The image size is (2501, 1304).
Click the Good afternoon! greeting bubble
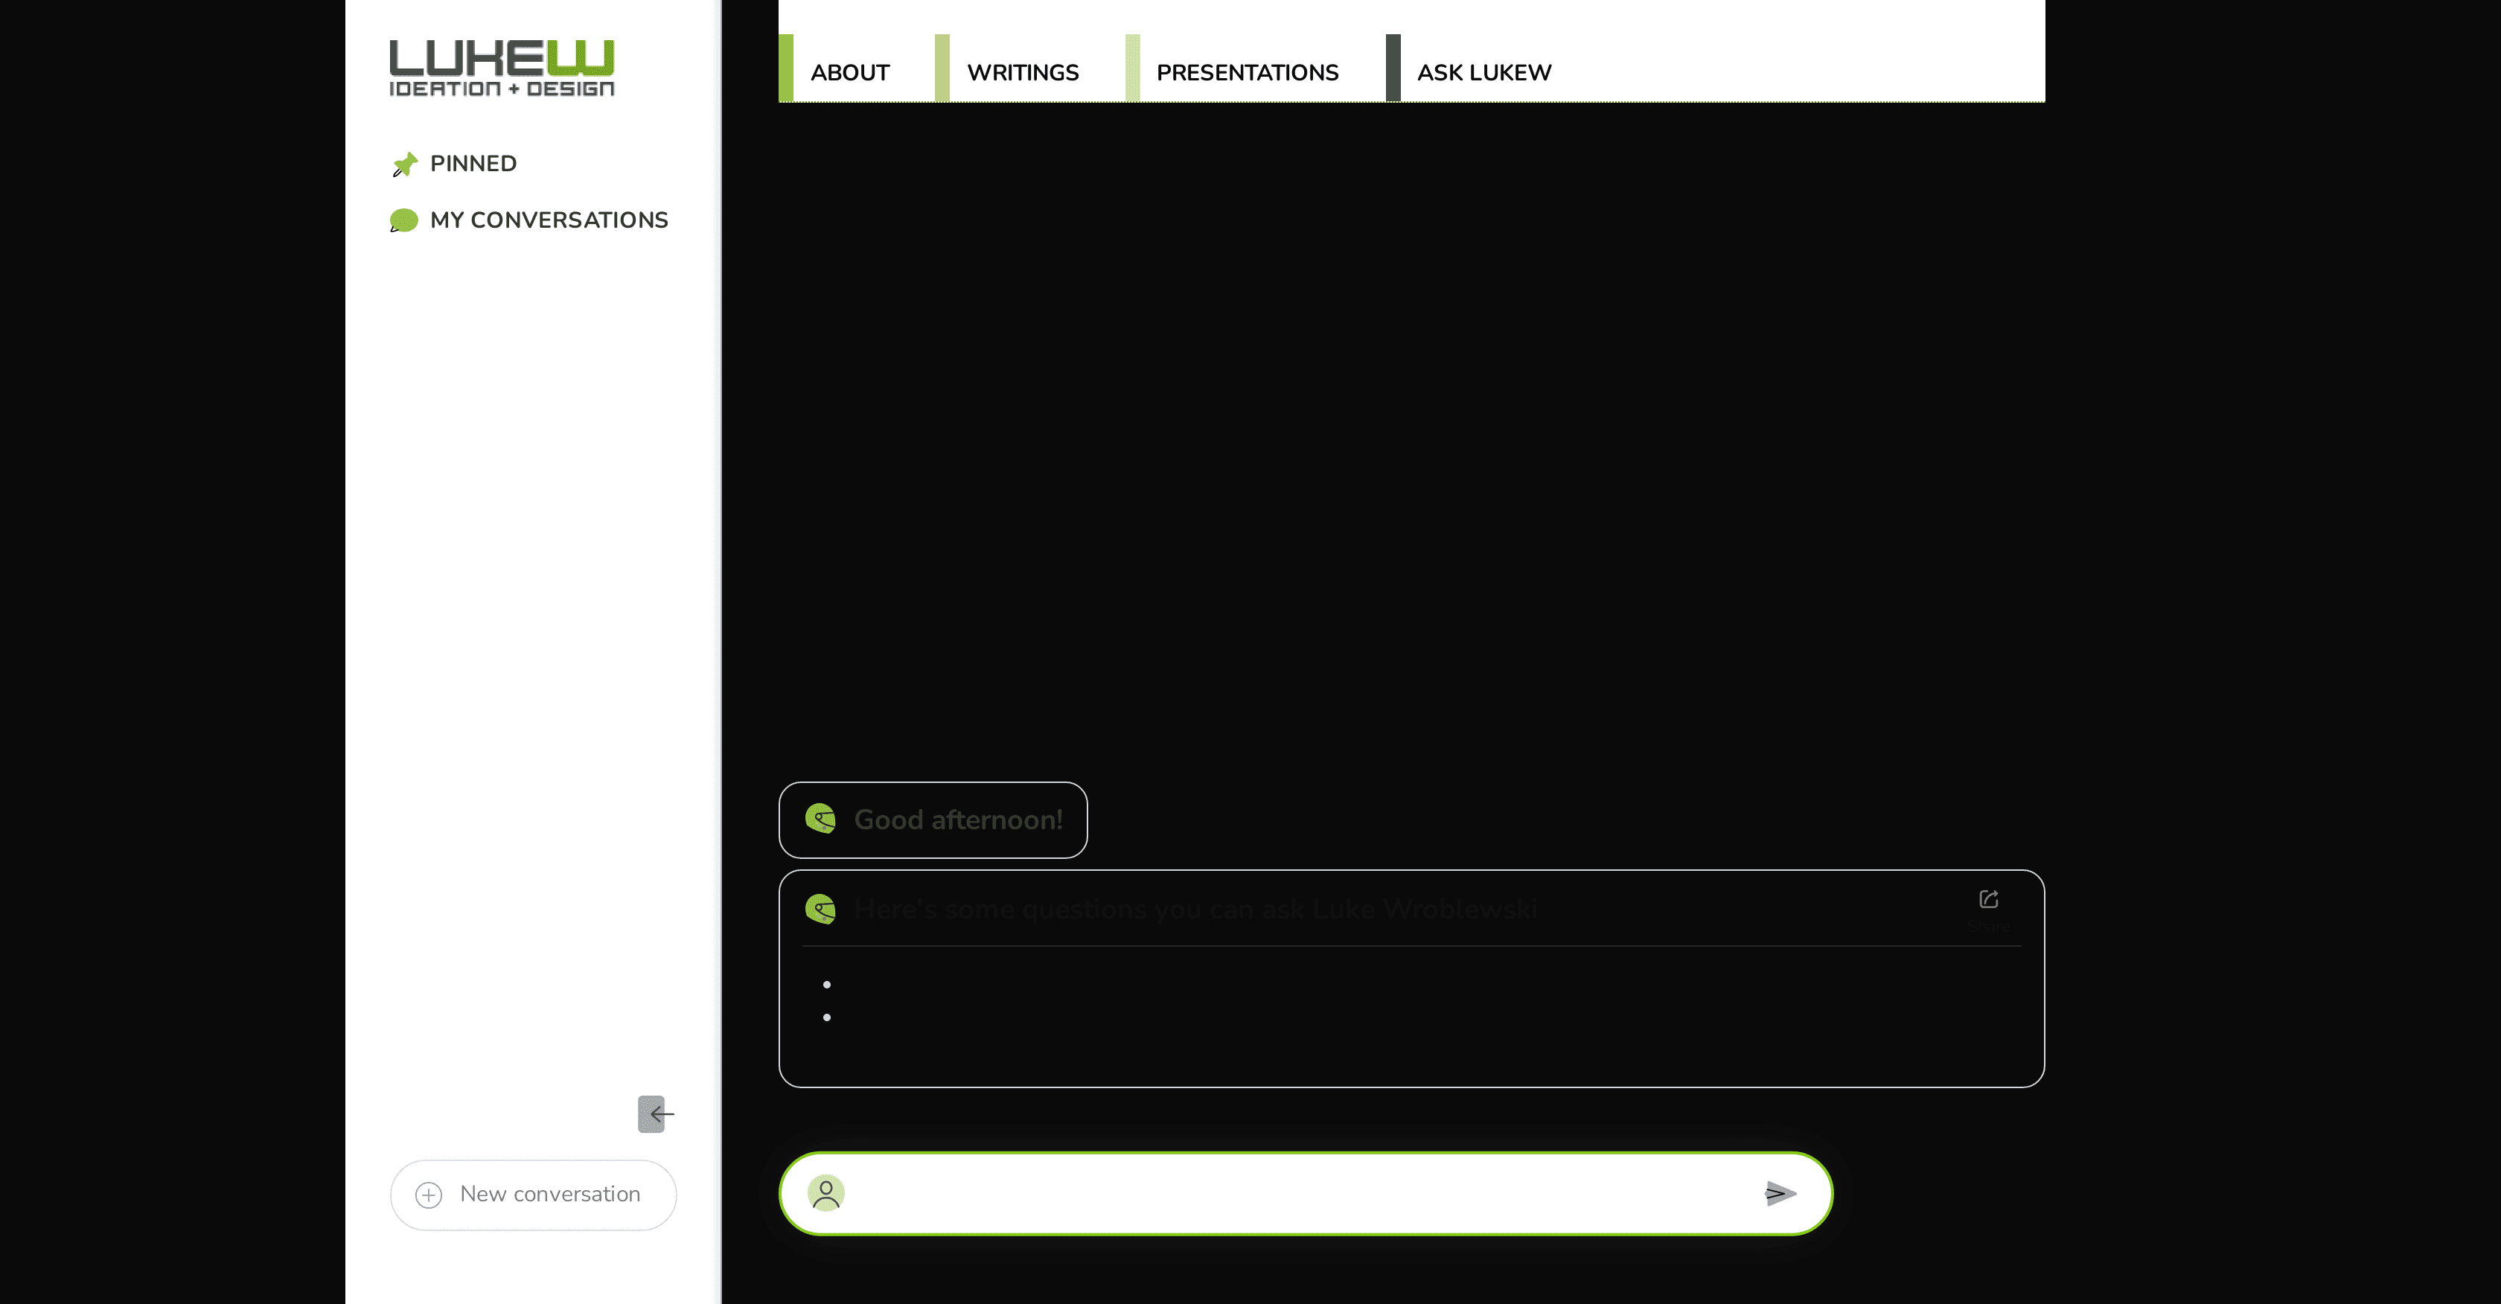point(957,819)
